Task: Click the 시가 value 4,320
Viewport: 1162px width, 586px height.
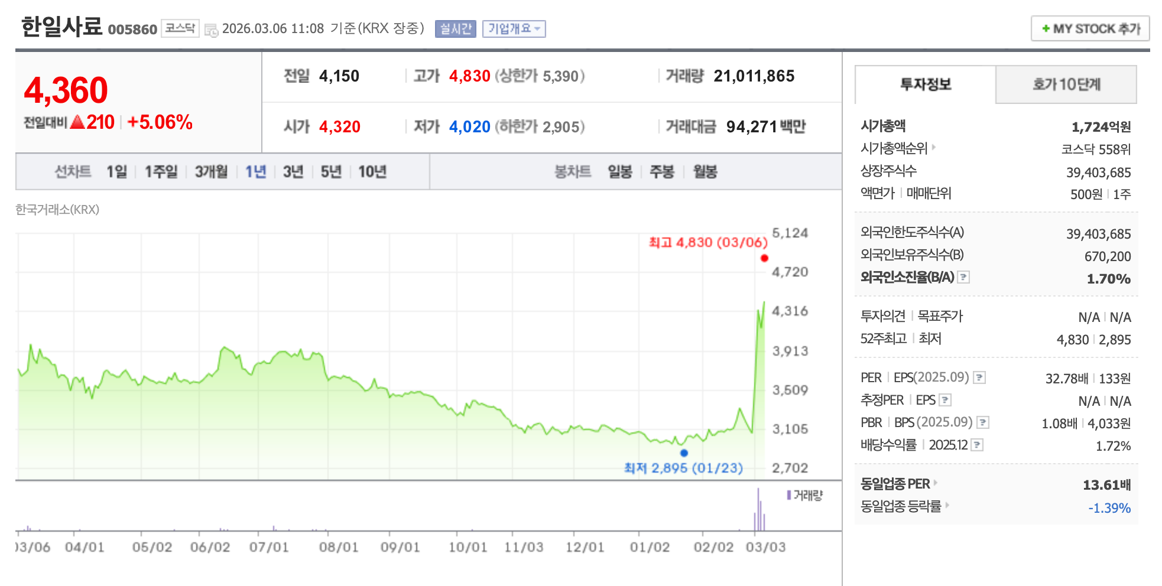Action: tap(340, 127)
